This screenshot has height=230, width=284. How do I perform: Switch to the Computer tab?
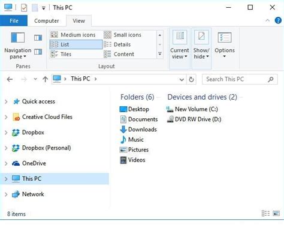pyautogui.click(x=47, y=21)
